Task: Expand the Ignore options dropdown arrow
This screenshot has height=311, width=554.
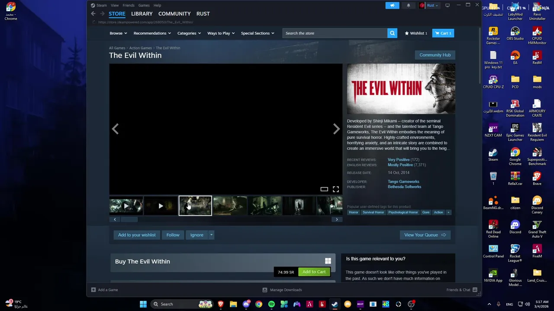Action: pyautogui.click(x=211, y=235)
